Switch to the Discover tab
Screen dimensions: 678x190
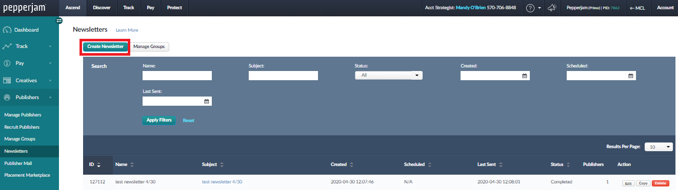tap(102, 8)
